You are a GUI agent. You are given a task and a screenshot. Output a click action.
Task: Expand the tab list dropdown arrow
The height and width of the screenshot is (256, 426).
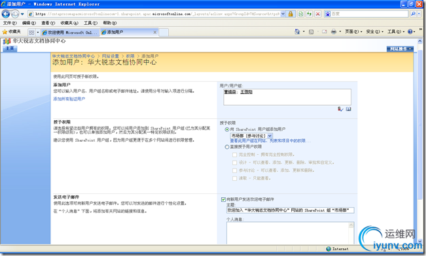(38, 32)
